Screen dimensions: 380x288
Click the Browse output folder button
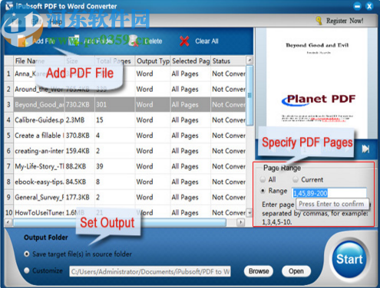coord(259,271)
